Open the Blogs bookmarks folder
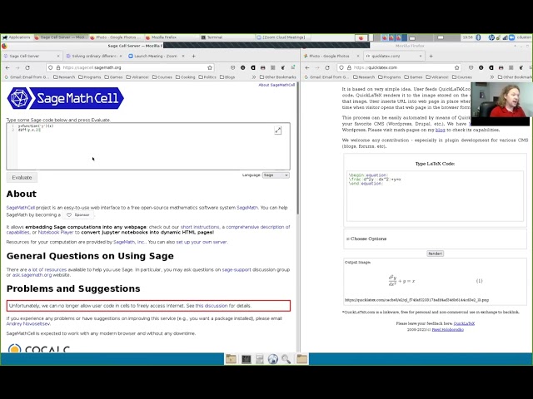This screenshot has height=399, width=533. 227,77
